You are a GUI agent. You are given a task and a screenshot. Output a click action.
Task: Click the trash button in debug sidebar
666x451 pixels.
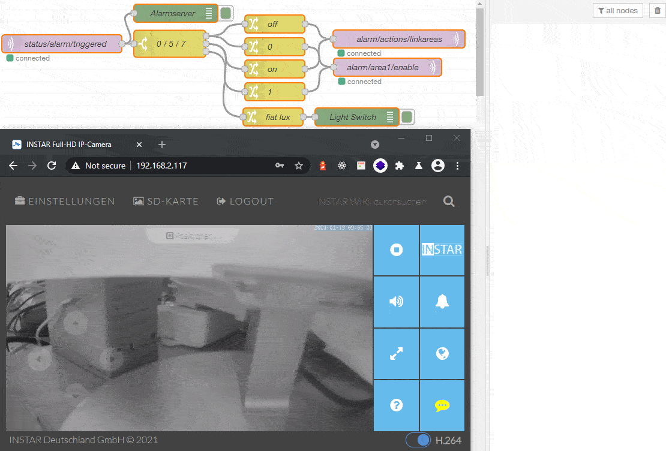click(657, 10)
